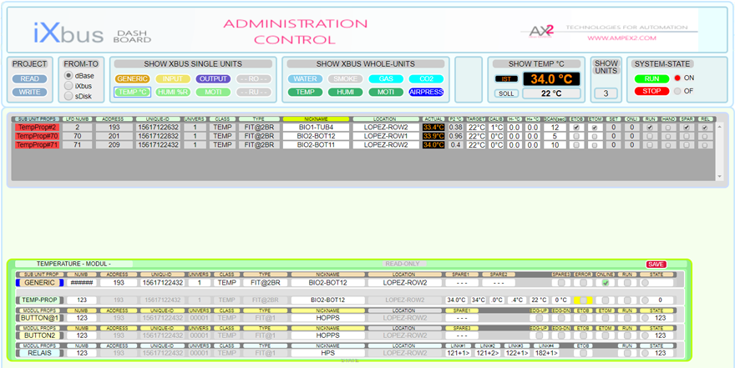Select the dBase radio option

click(x=68, y=75)
